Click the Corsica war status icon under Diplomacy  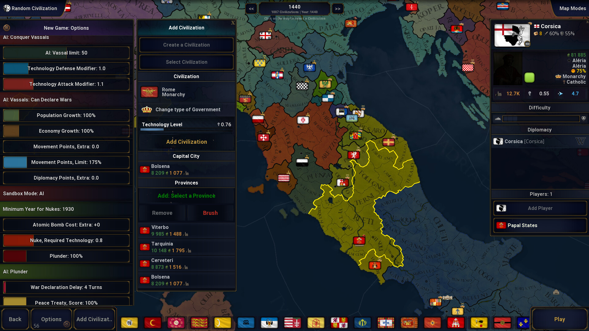(x=580, y=141)
